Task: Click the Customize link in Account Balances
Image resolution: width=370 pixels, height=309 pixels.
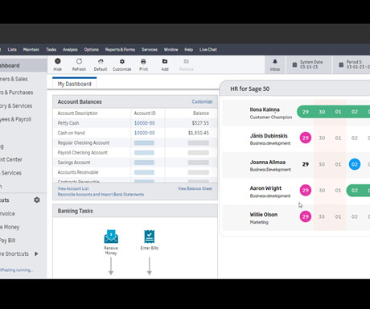Action: (x=202, y=101)
